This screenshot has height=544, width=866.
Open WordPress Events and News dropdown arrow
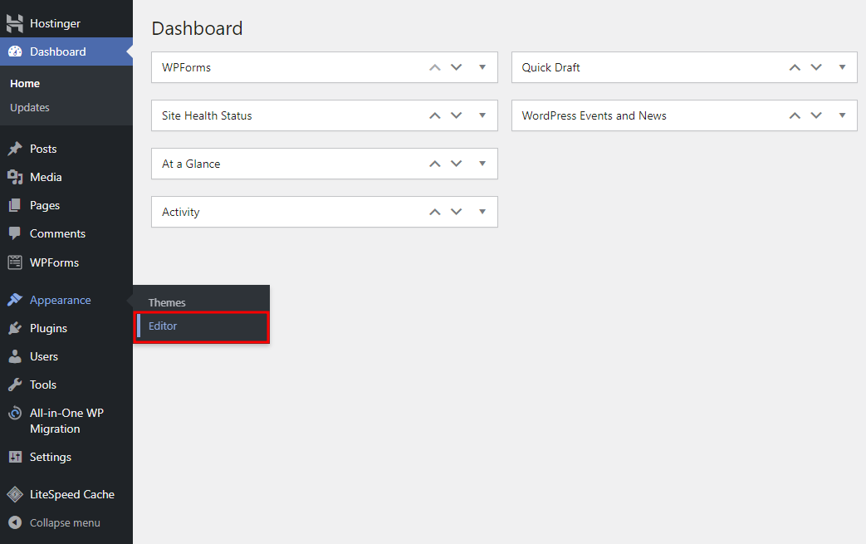pos(843,115)
